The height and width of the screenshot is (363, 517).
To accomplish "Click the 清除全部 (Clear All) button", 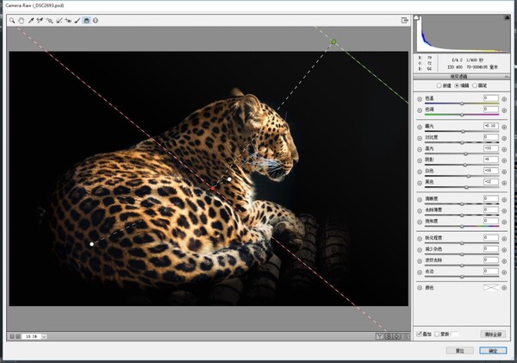I will pos(493,335).
